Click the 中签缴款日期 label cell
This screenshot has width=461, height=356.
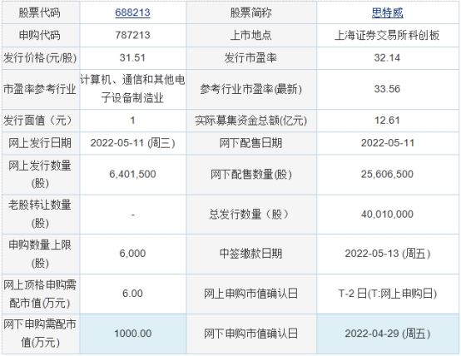251,254
